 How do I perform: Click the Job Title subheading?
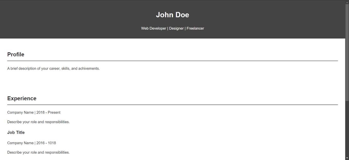(x=16, y=132)
